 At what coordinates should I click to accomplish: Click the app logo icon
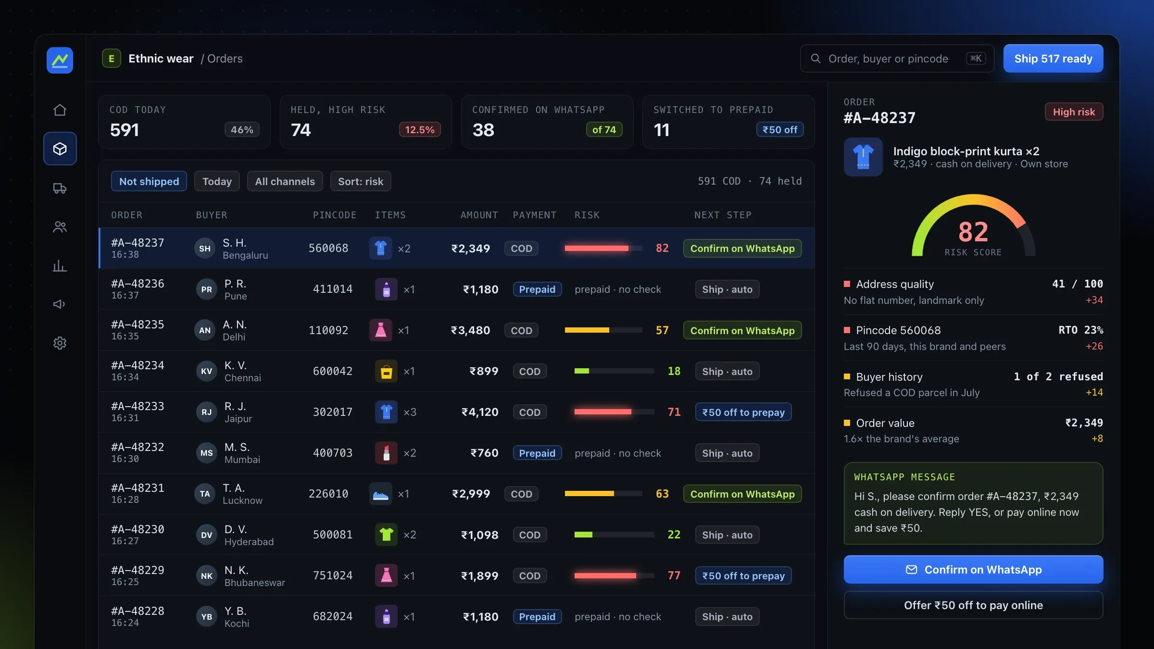pyautogui.click(x=60, y=60)
